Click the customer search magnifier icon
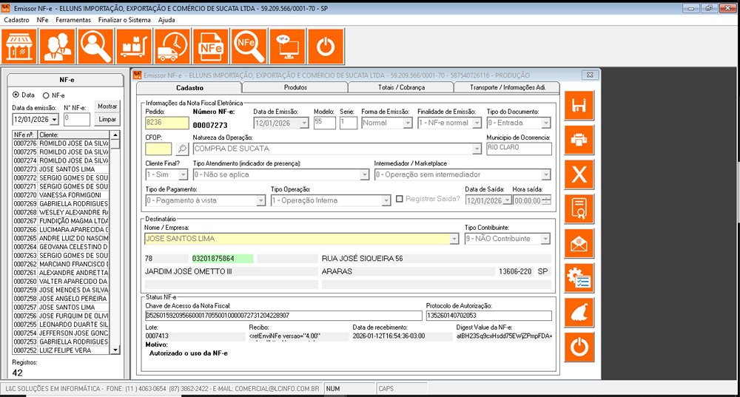Image resolution: width=740 pixels, height=397 pixels. click(96, 47)
